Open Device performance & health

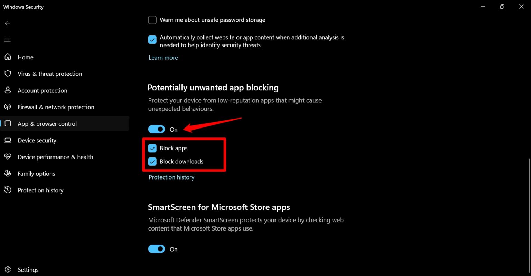(55, 157)
